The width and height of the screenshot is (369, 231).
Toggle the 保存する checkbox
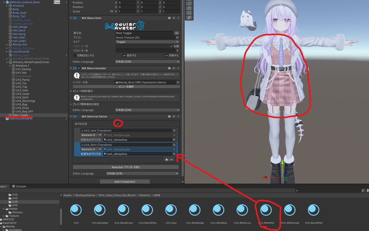coord(124,55)
